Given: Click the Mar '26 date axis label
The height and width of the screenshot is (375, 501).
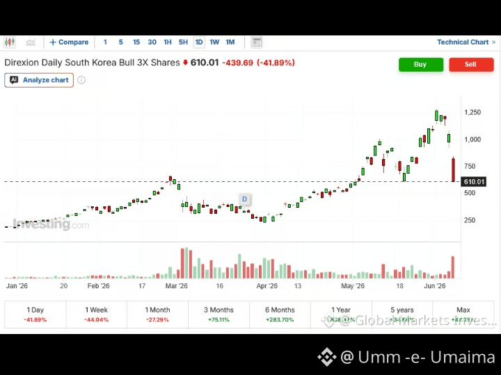Looking at the screenshot, I should tap(176, 285).
